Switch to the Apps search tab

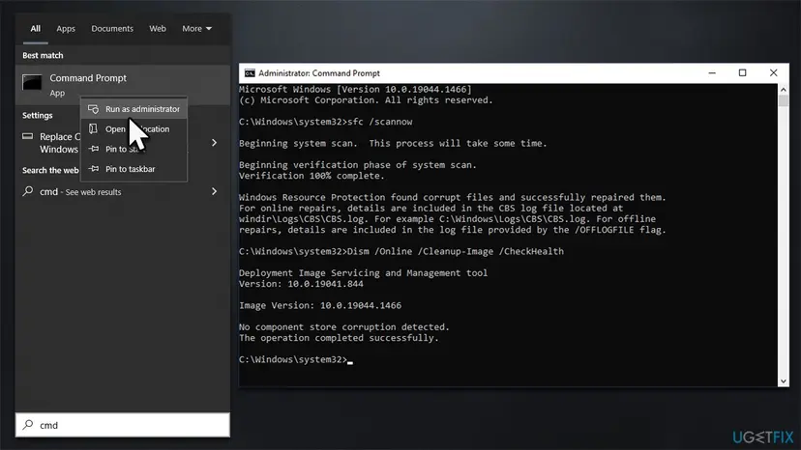tap(66, 29)
